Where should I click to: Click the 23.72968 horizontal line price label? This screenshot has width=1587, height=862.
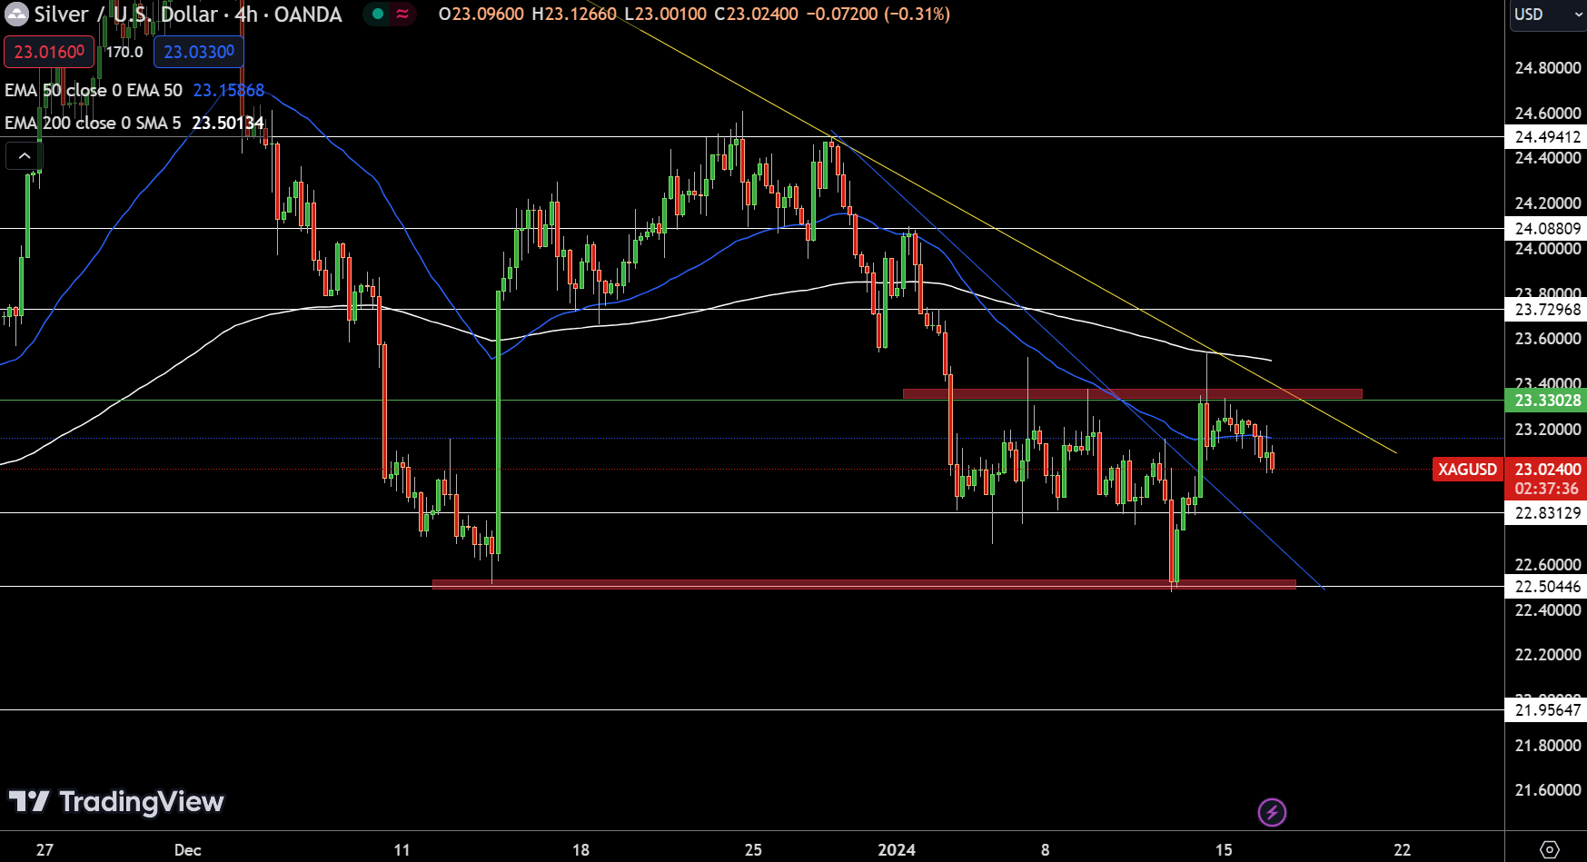[1547, 310]
